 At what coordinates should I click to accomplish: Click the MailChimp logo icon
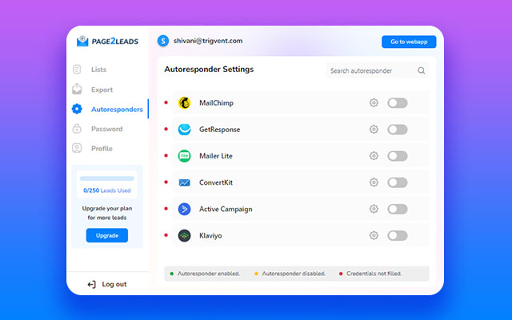click(185, 103)
